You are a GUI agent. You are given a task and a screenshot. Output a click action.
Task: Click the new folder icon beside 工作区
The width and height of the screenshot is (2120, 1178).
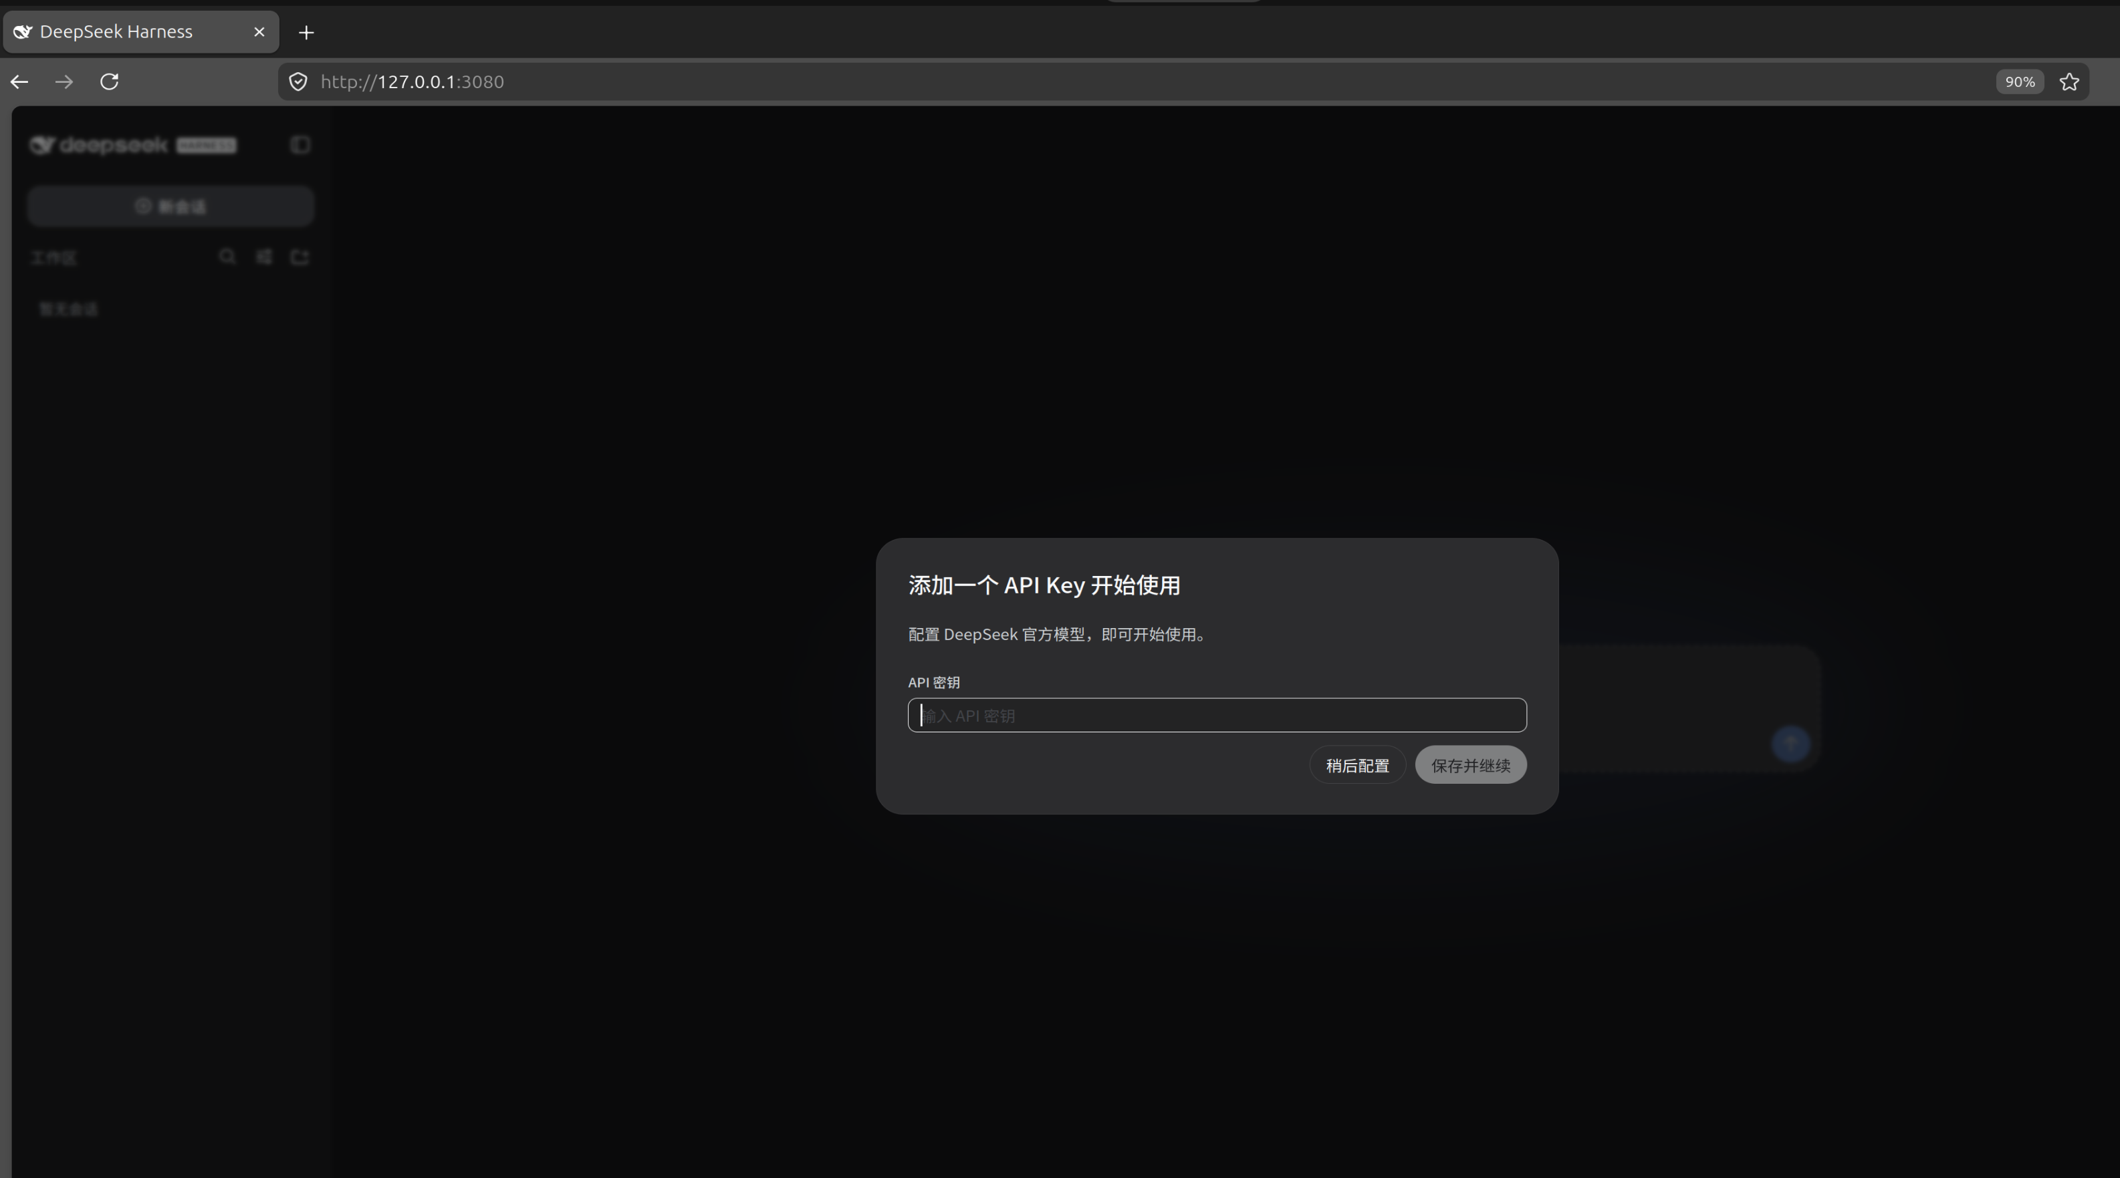(x=300, y=257)
